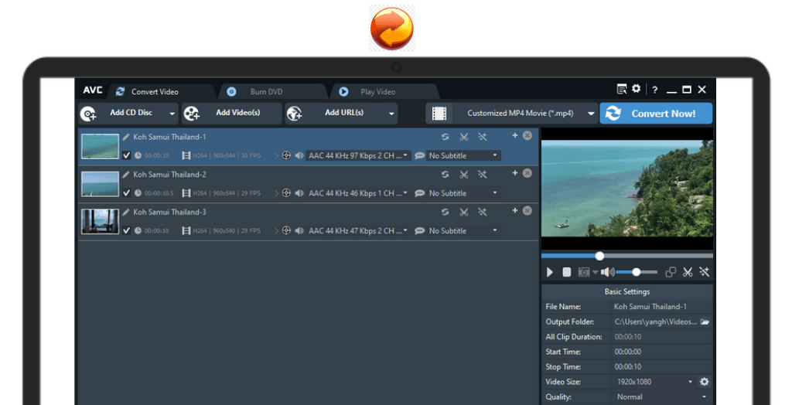The width and height of the screenshot is (792, 405).
Task: Click the Add Video(s) button
Action: [x=231, y=113]
